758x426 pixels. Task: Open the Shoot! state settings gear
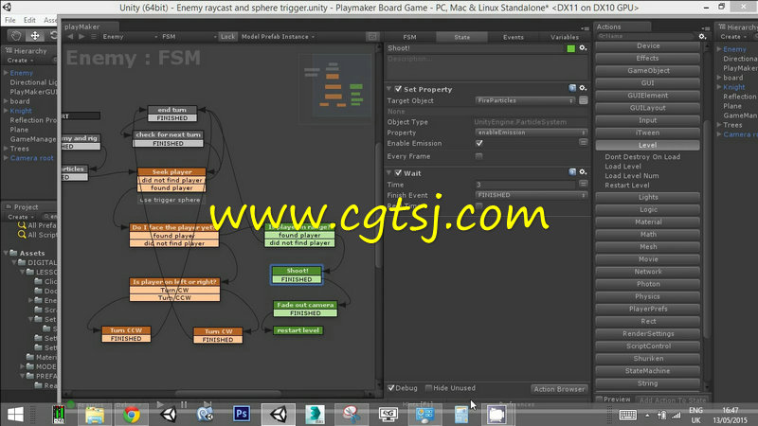coord(583,48)
